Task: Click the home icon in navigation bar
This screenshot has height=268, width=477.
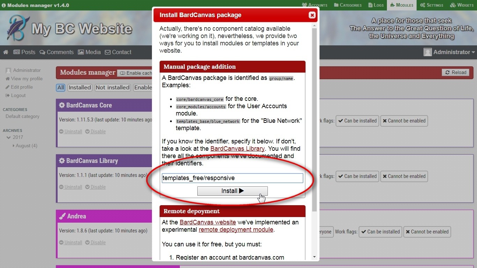Action: (6, 52)
